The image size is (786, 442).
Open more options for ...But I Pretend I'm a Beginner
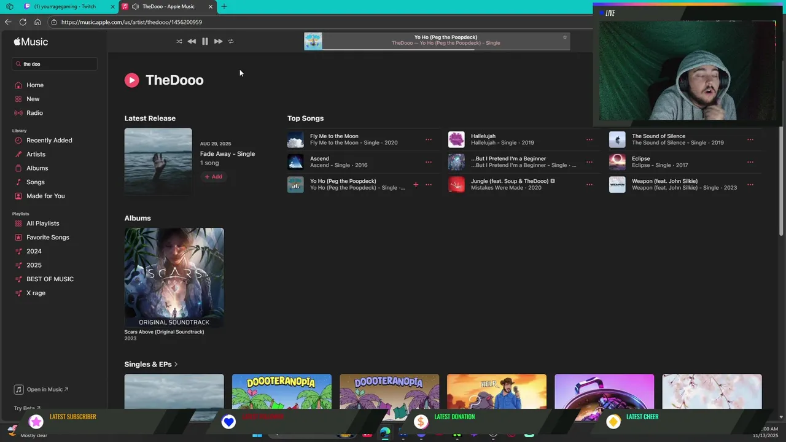tap(589, 162)
